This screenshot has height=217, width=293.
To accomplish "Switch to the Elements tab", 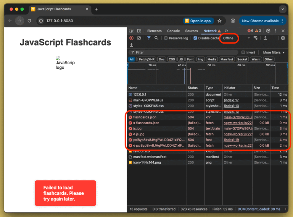I will (155, 31).
